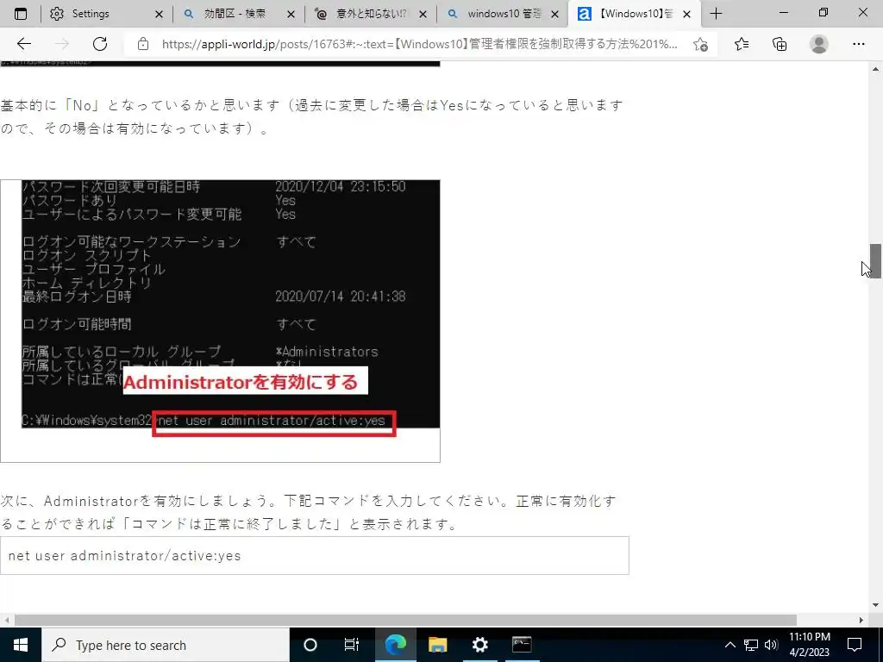Open File Explorer from the taskbar
Image resolution: width=883 pixels, height=662 pixels.
click(437, 645)
